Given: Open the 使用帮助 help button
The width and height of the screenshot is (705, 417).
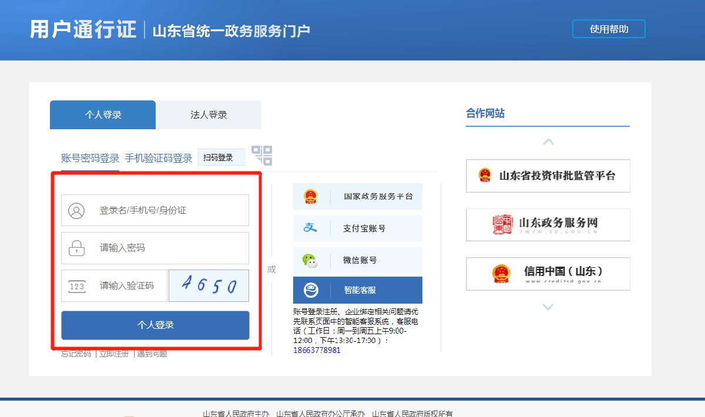Looking at the screenshot, I should [609, 29].
